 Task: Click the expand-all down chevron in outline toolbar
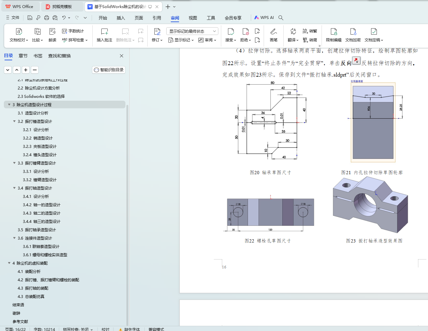coord(8,70)
